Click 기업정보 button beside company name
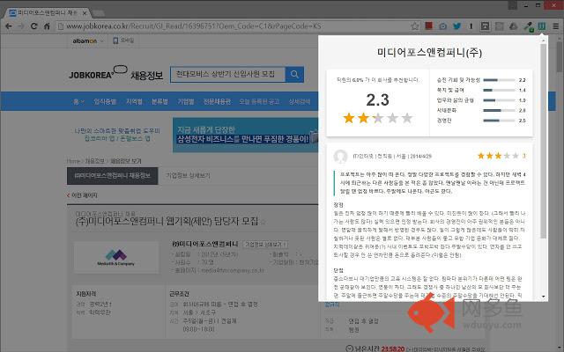 point(265,245)
